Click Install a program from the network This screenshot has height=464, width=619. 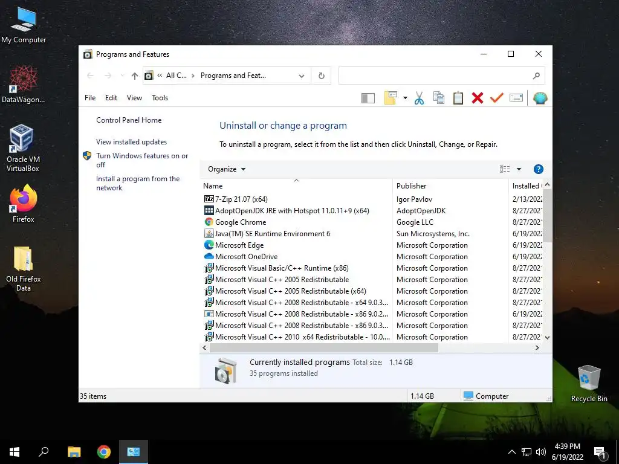pos(138,183)
